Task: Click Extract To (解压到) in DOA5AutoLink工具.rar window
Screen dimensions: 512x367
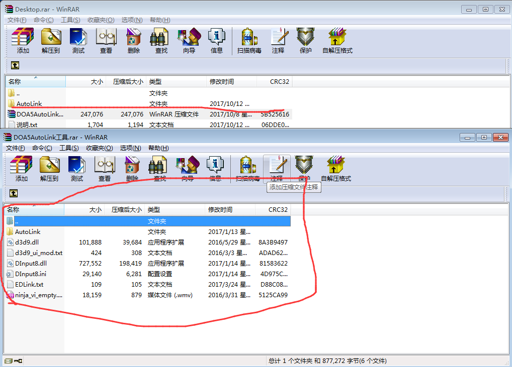Action: 49,169
